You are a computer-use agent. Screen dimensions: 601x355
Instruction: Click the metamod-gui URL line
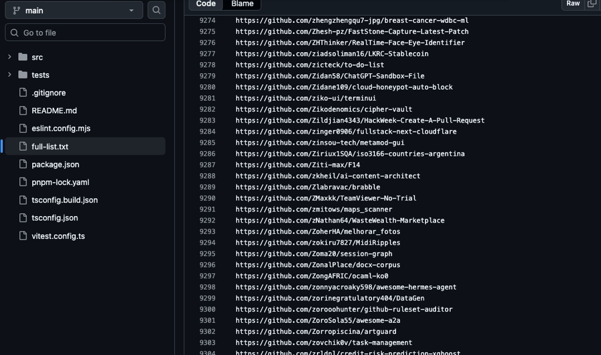(320, 142)
